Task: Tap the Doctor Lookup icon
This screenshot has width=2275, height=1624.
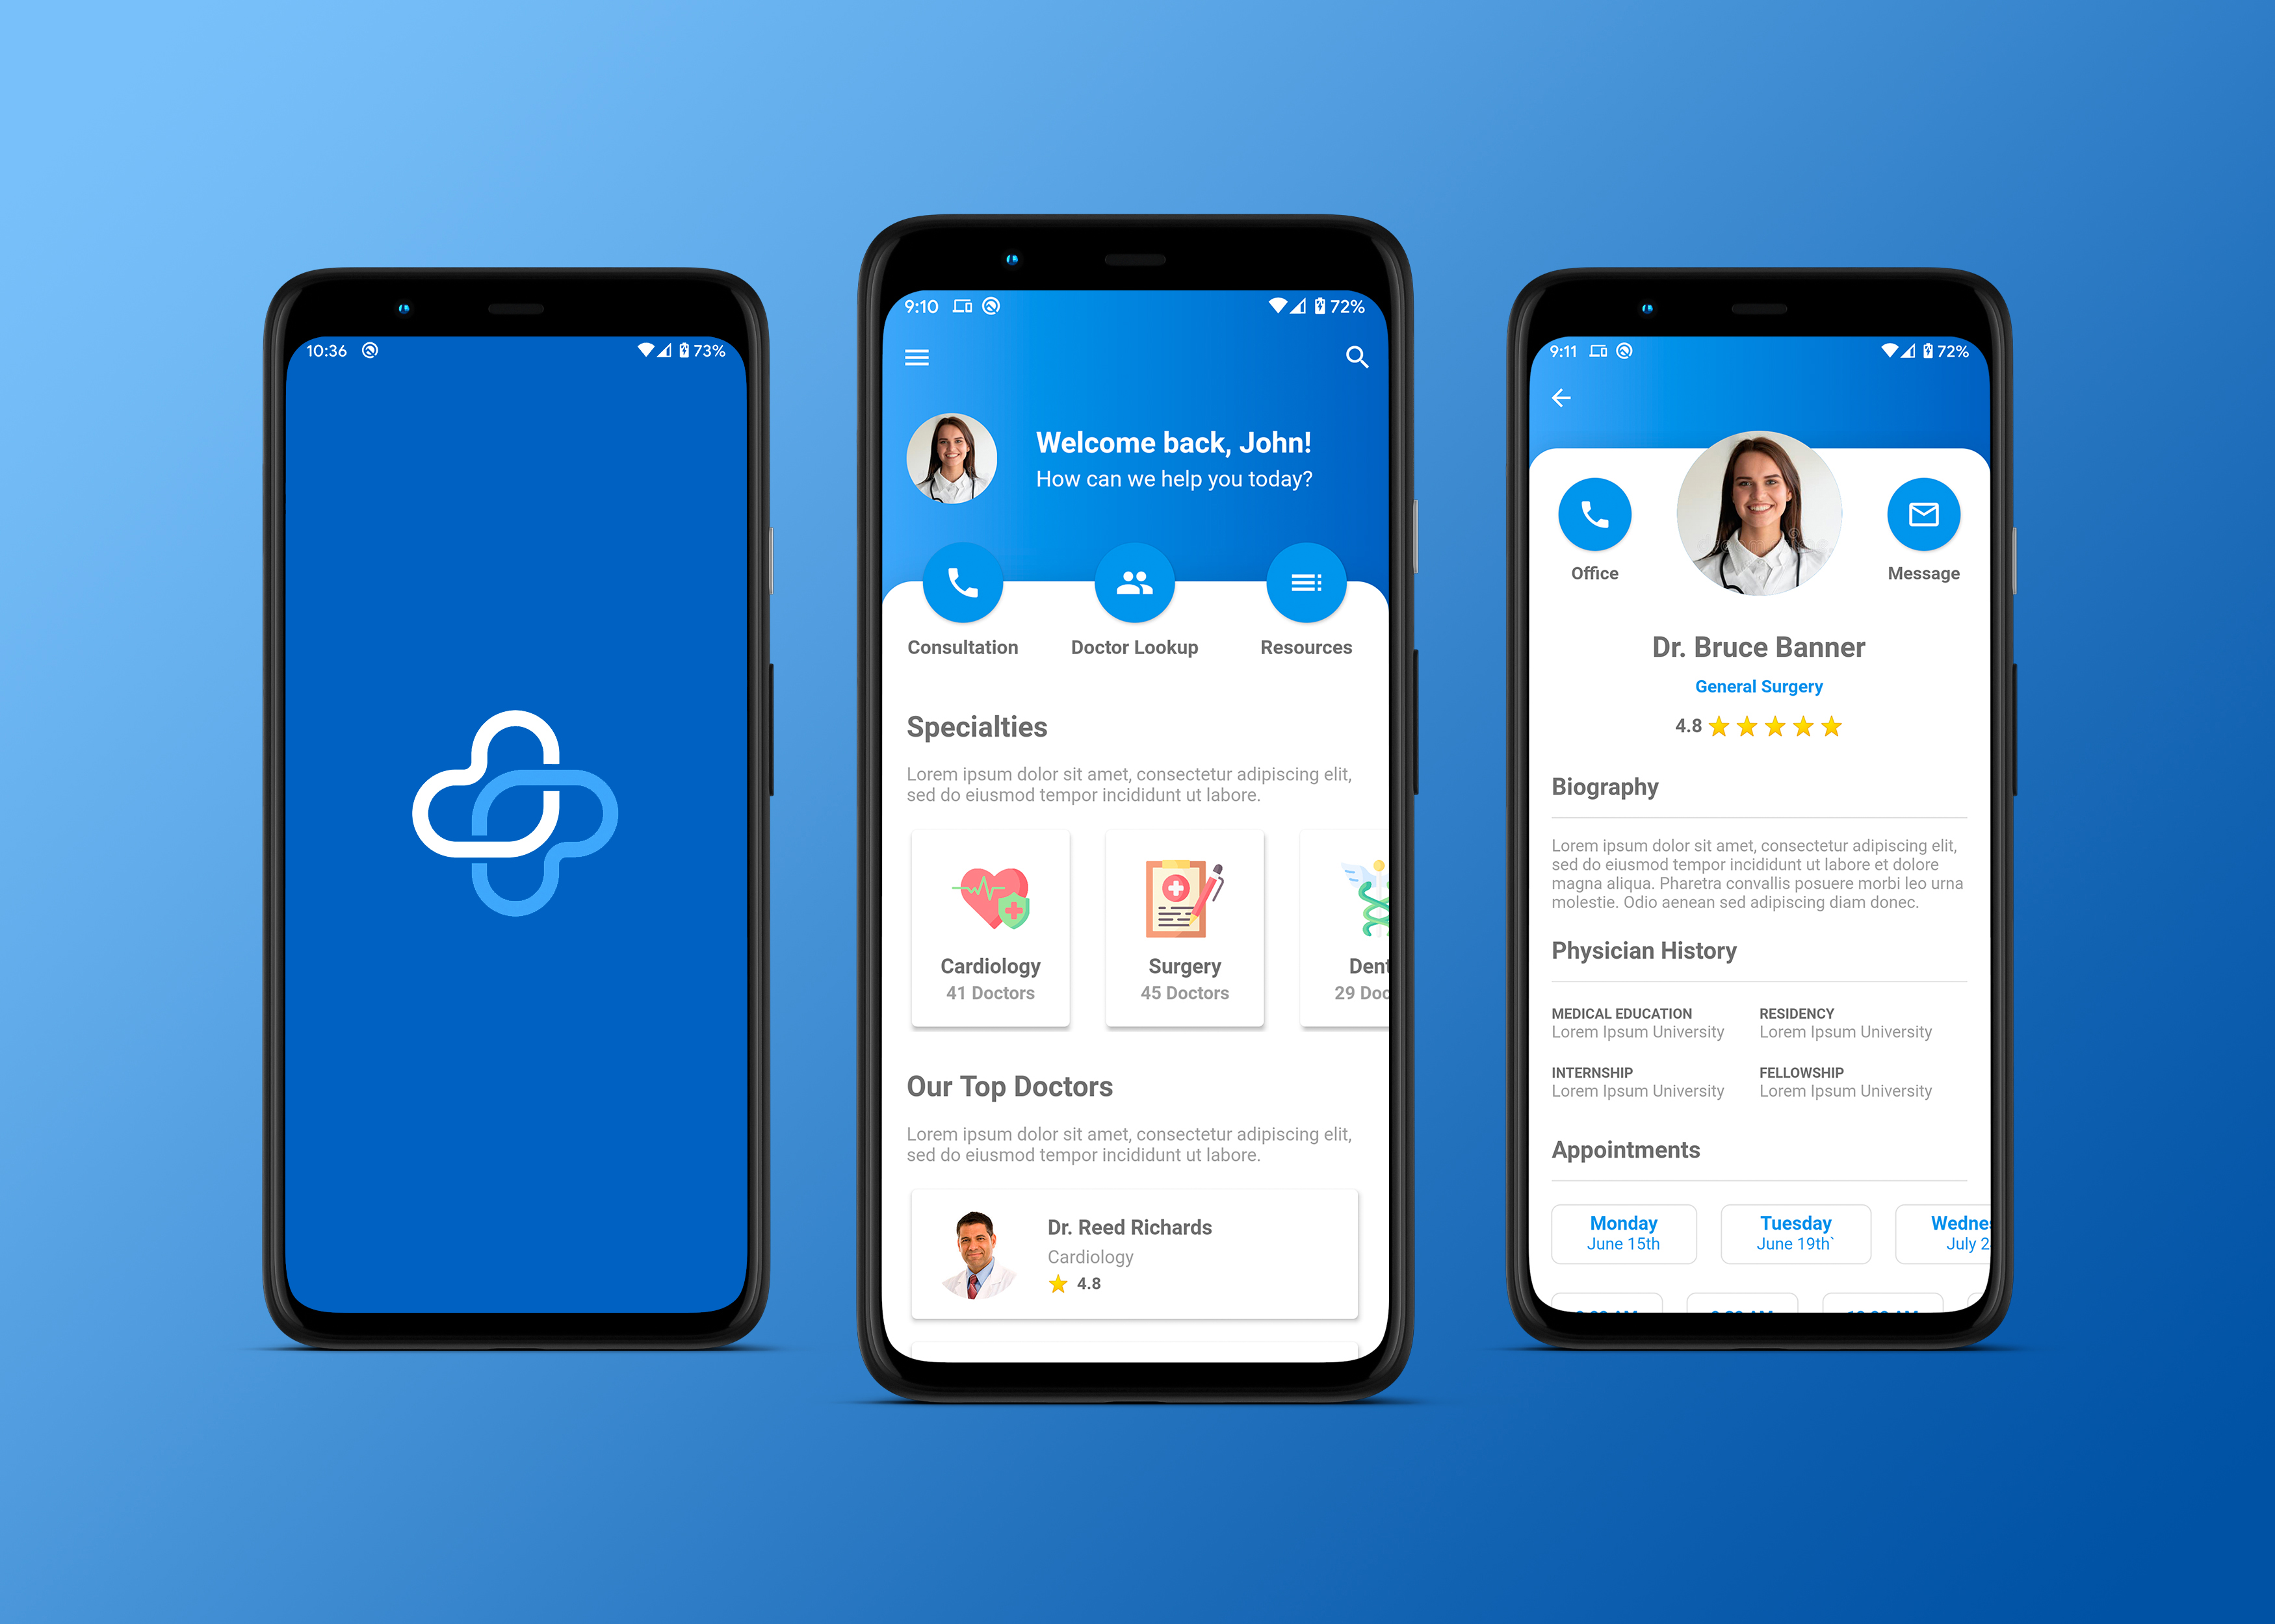Action: point(1132,580)
